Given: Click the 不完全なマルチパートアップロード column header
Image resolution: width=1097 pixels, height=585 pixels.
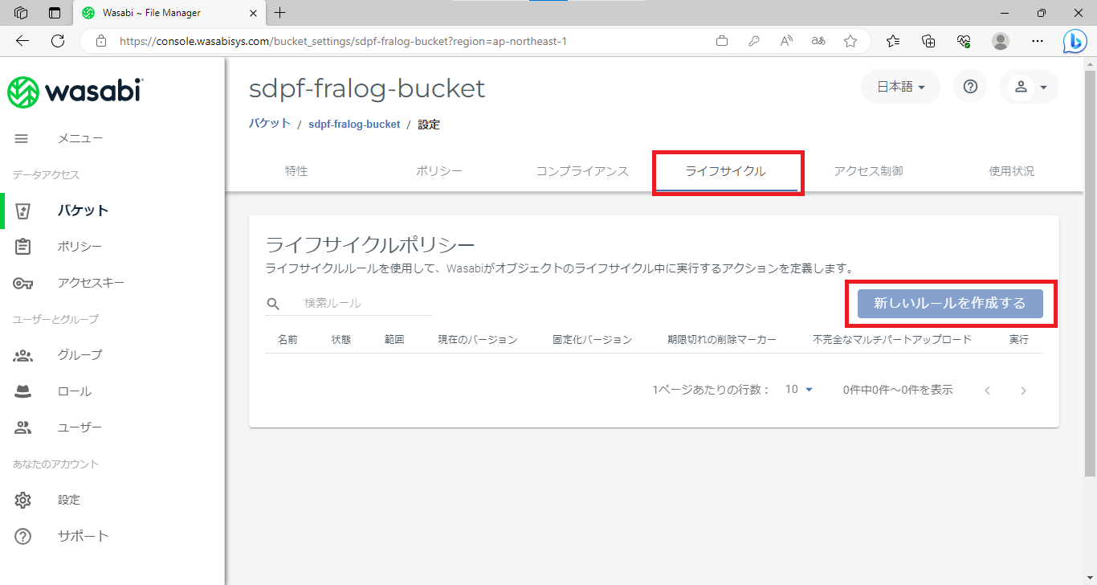Looking at the screenshot, I should click(892, 340).
